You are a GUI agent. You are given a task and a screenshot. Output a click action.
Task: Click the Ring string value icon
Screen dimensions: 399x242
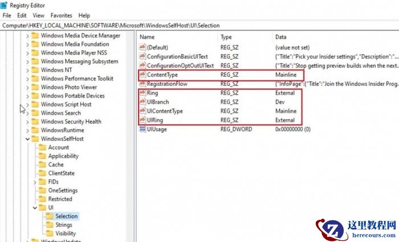coord(142,93)
